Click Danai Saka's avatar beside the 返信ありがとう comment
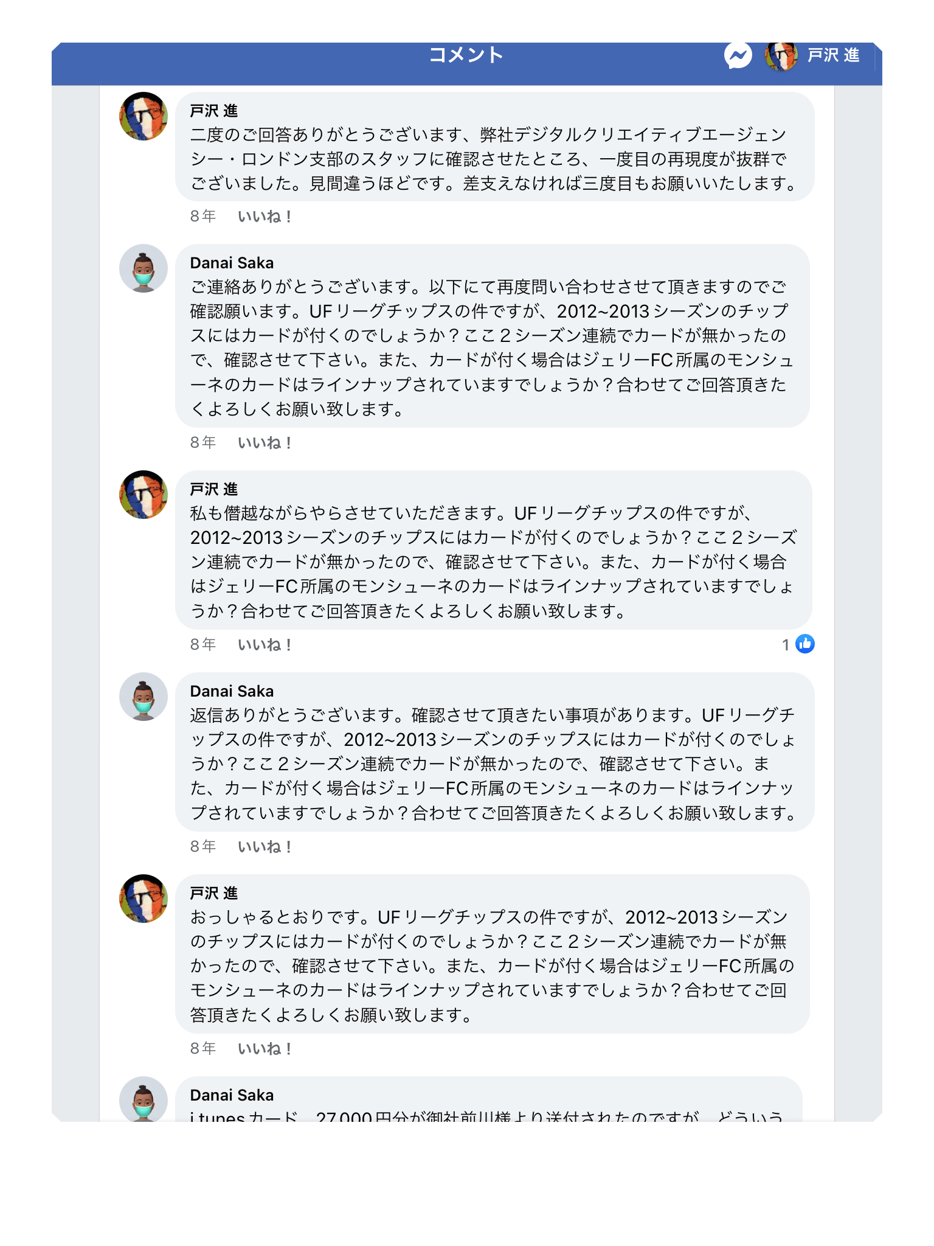Screen dimensions: 934x1246 point(144,697)
